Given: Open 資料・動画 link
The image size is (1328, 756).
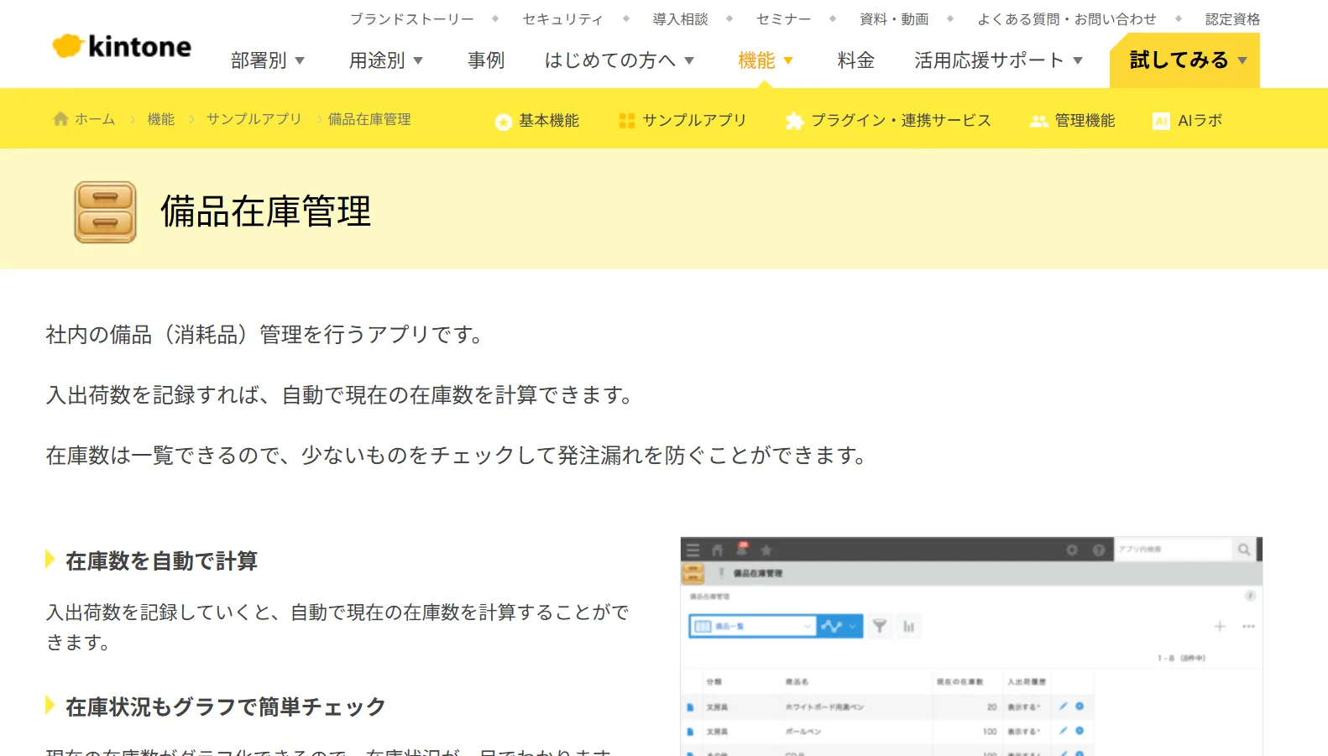Looking at the screenshot, I should pyautogui.click(x=895, y=18).
